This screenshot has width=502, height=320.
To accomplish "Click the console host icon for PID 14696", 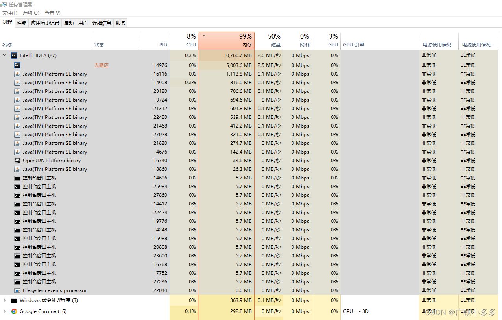I will point(17,178).
